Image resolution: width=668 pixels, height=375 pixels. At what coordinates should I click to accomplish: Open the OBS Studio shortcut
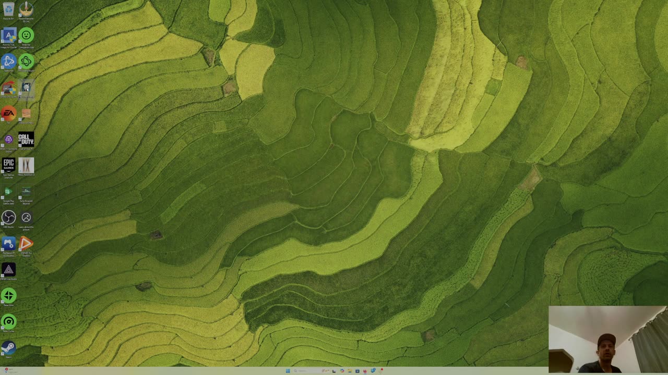tap(8, 219)
